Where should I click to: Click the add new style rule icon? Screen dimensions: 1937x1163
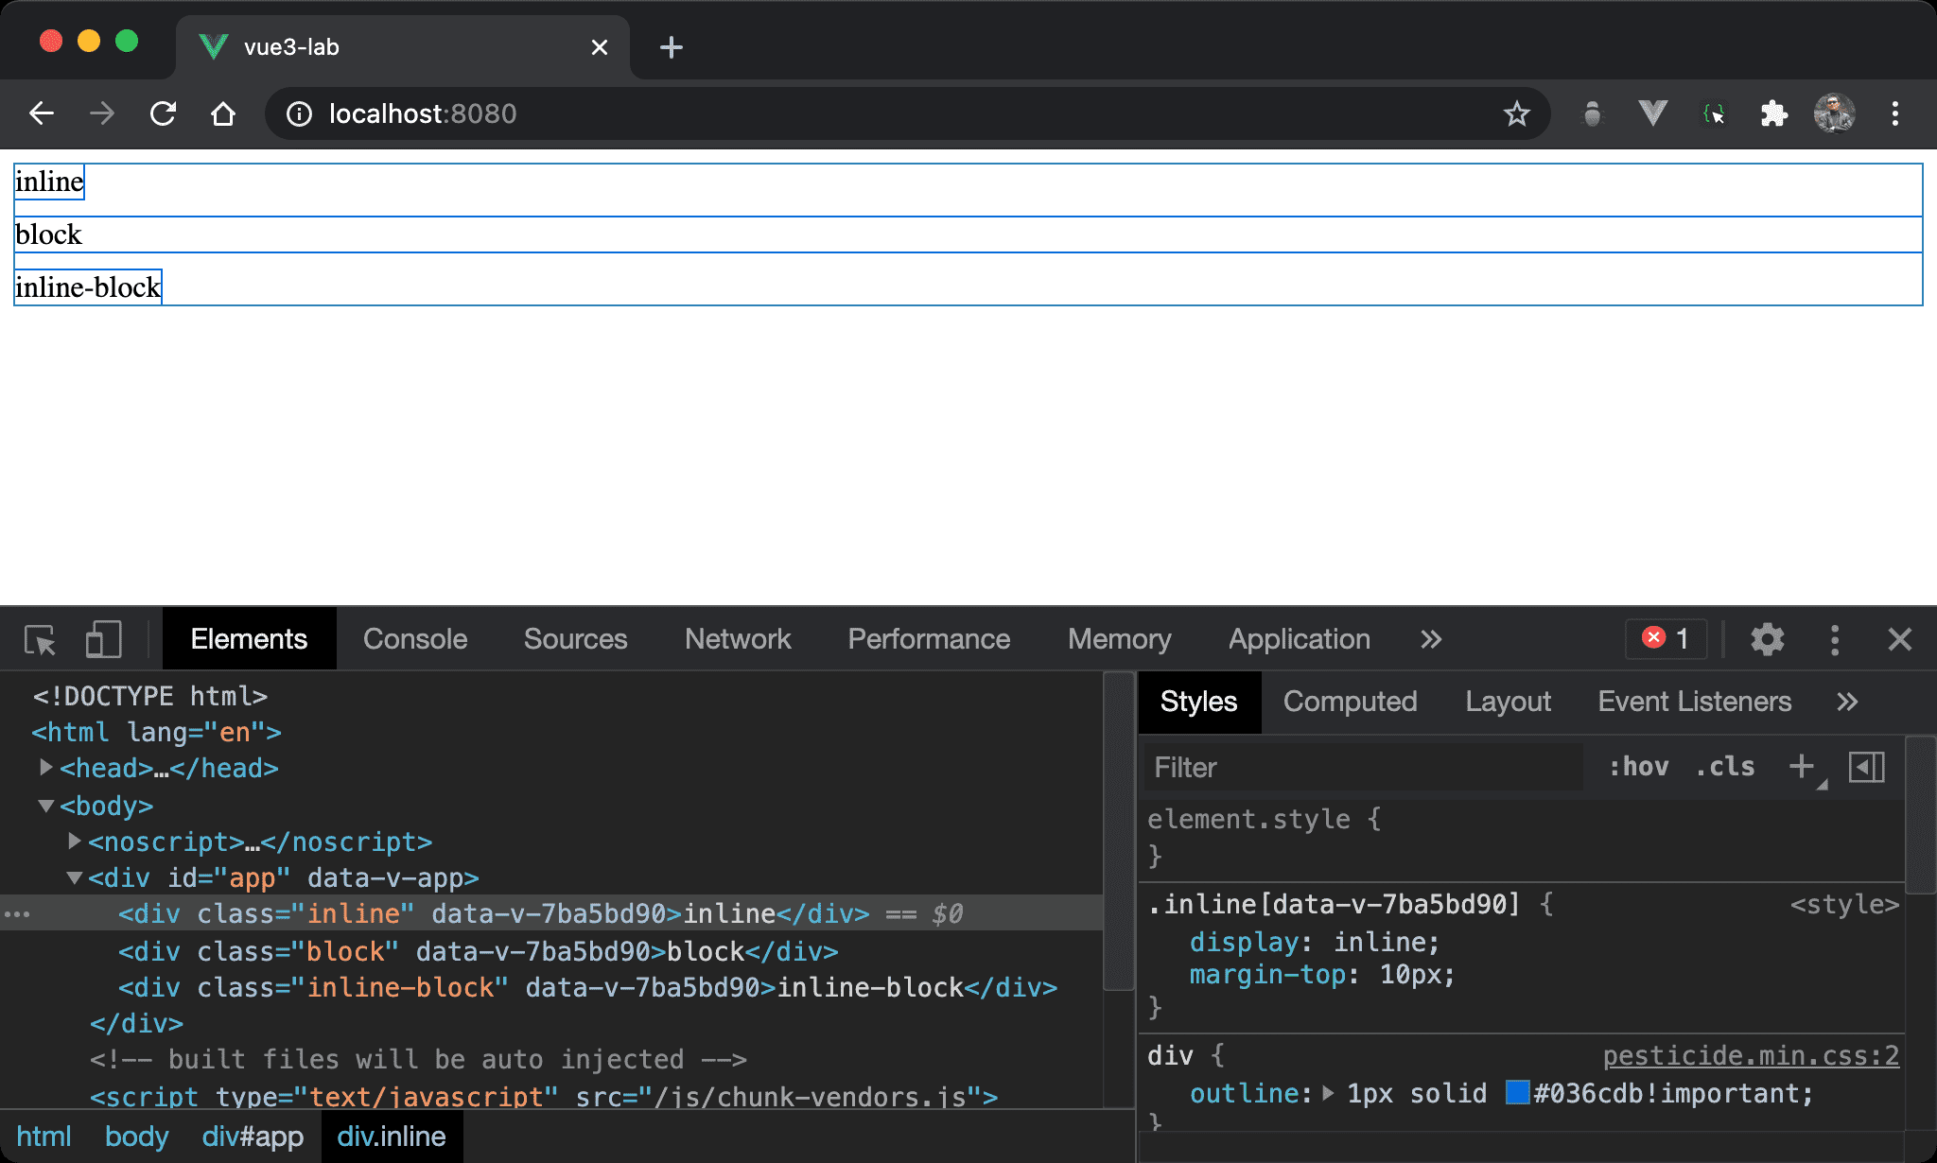coord(1803,768)
